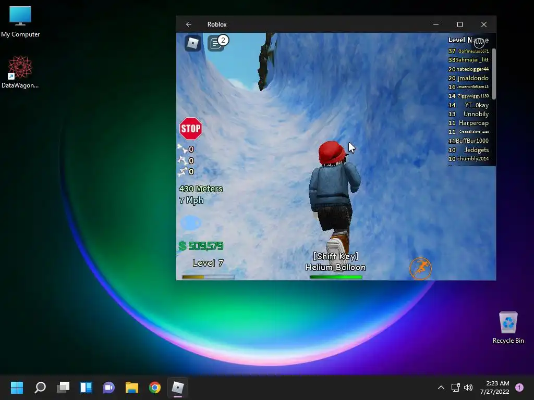This screenshot has height=400, width=534.
Task: Open the Windows Start menu
Action: pos(17,387)
